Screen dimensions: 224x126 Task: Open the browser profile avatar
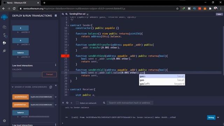[x=216, y=8]
